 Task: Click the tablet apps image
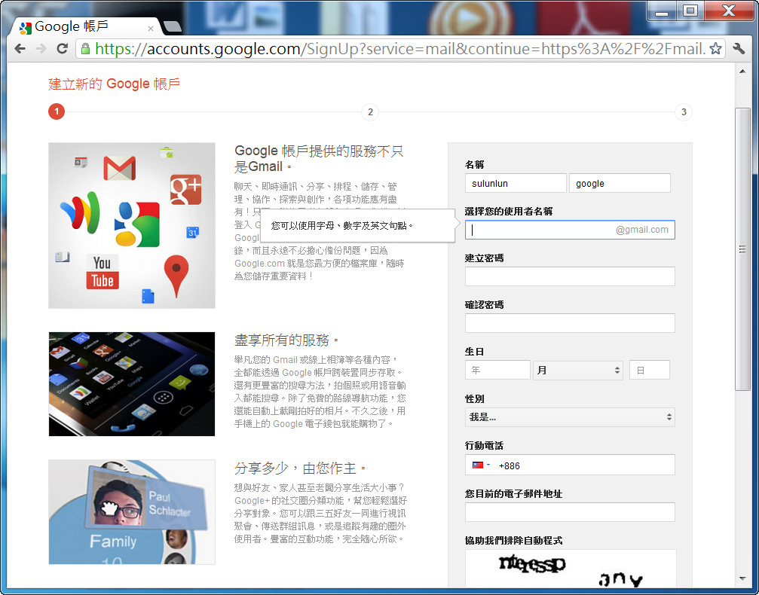click(x=132, y=384)
